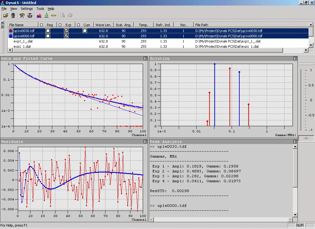This screenshot has height=229, width=315.
Task: Open the Tools menu
Action: [x=40, y=9]
